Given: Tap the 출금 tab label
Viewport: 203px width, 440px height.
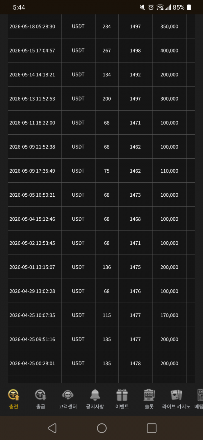Looking at the screenshot, I should click(x=41, y=406).
